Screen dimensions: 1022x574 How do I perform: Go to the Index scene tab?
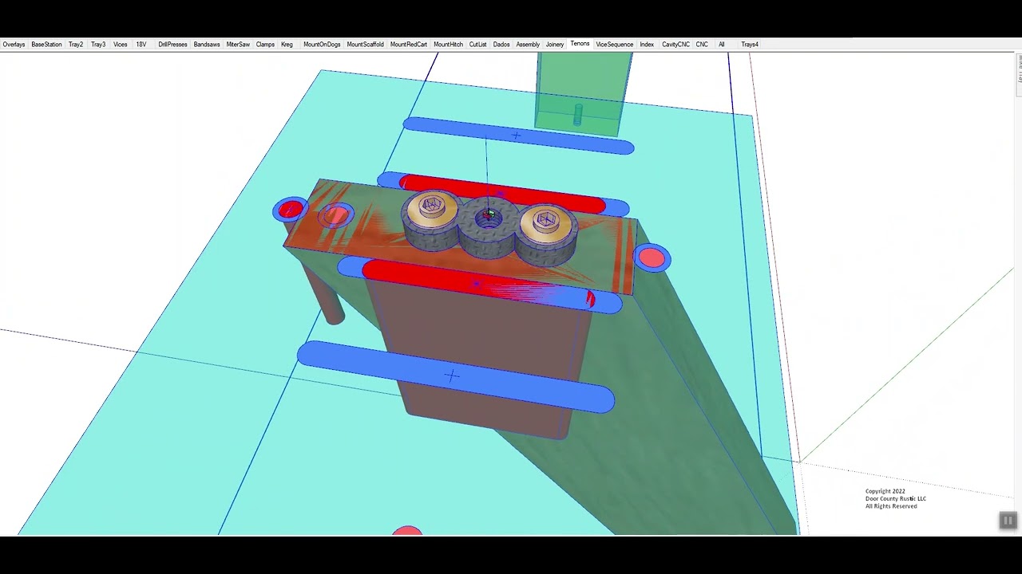tap(647, 45)
